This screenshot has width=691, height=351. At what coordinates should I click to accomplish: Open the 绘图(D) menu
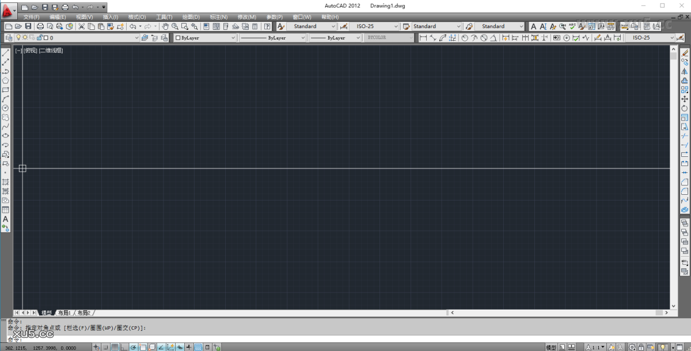(x=190, y=17)
